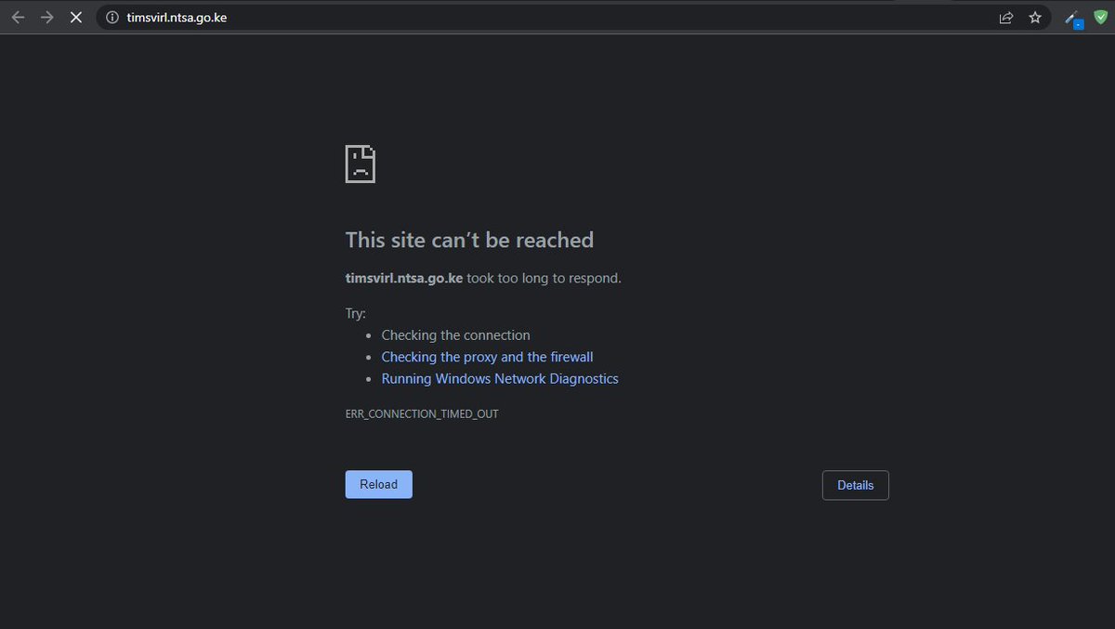This screenshot has width=1115, height=629.
Task: Click the sad page error icon
Action: [x=361, y=164]
